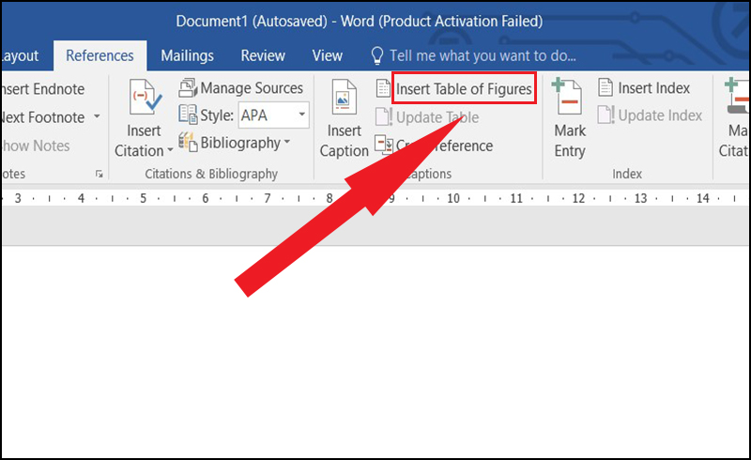Click the Insert Caption icon
751x460 pixels.
click(x=344, y=98)
